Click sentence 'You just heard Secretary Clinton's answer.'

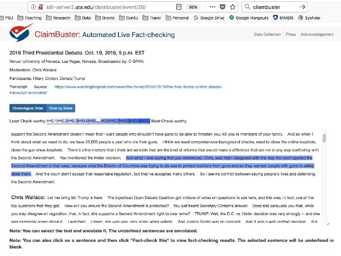point(210,206)
